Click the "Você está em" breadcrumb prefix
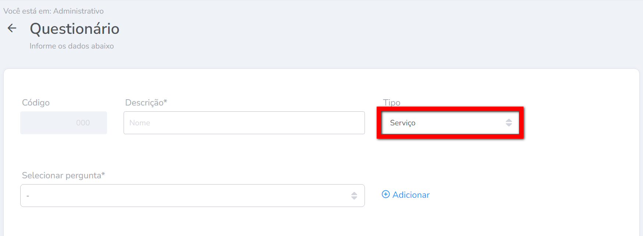This screenshot has width=643, height=236. coord(27,11)
